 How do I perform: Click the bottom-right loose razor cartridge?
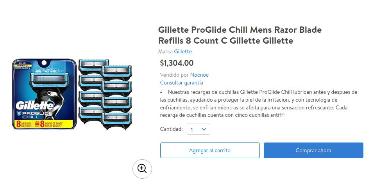[x=117, y=121]
